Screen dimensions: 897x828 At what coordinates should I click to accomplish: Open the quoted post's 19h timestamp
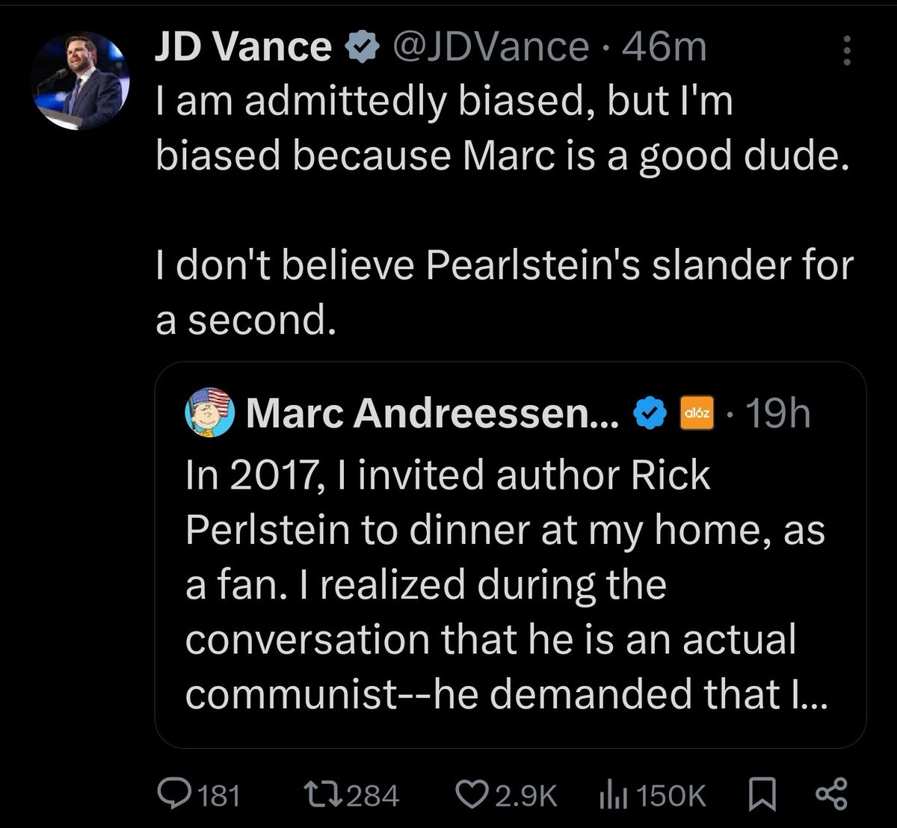pyautogui.click(x=780, y=413)
